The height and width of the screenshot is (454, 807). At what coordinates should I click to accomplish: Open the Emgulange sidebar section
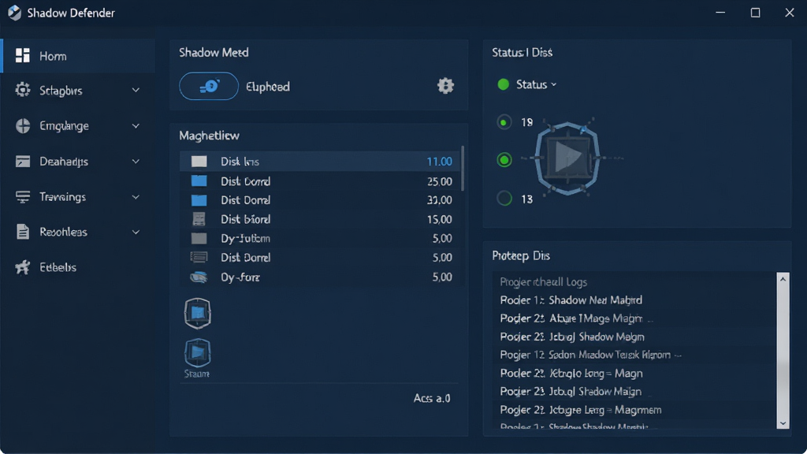click(x=78, y=125)
